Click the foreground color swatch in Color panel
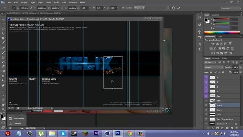 [206, 20]
